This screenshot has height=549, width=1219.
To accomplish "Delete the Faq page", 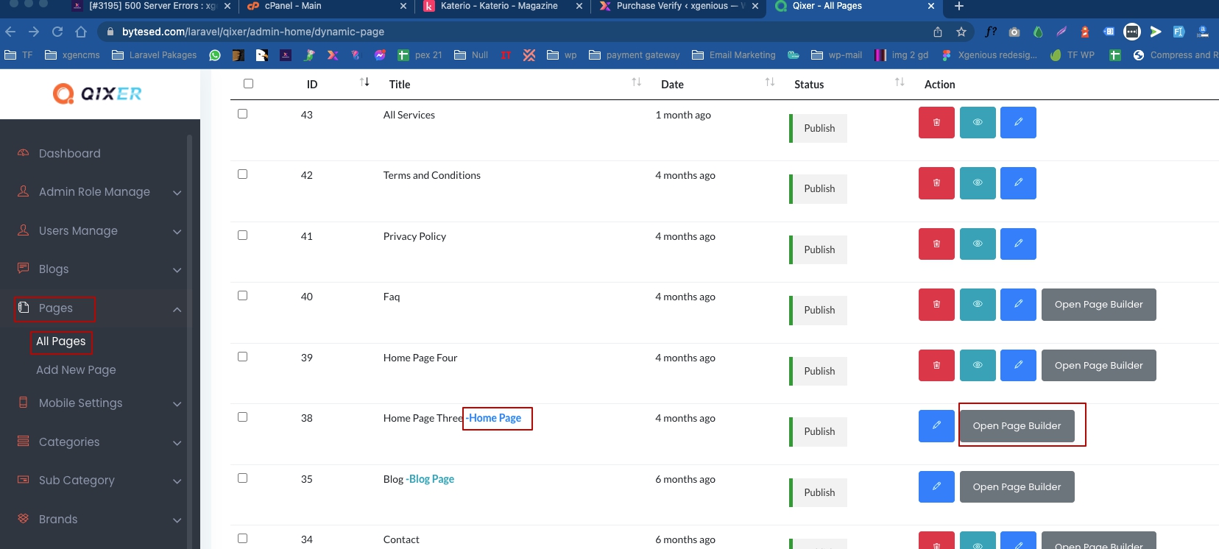I will tap(936, 305).
